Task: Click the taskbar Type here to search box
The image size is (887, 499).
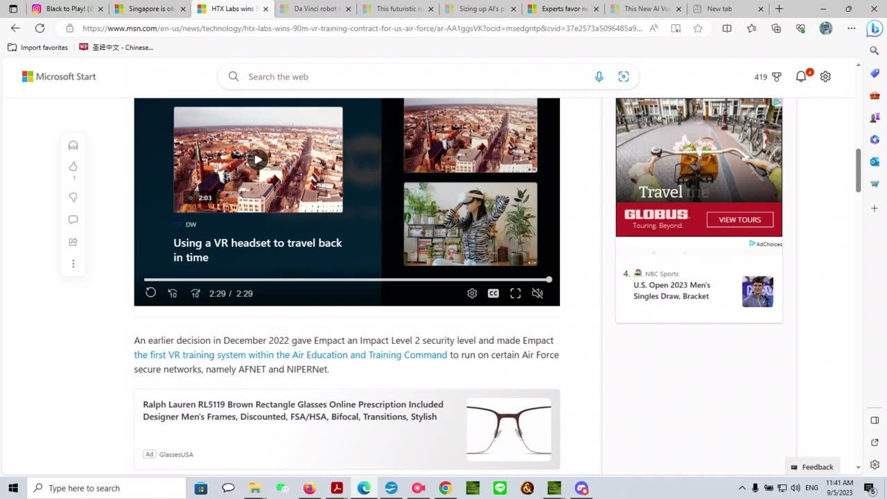Action: [x=107, y=488]
